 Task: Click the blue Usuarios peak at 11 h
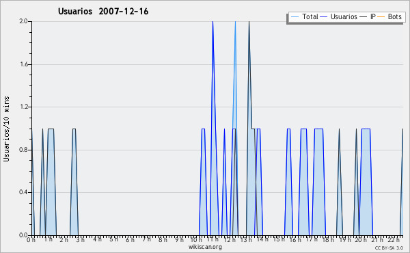pos(213,22)
